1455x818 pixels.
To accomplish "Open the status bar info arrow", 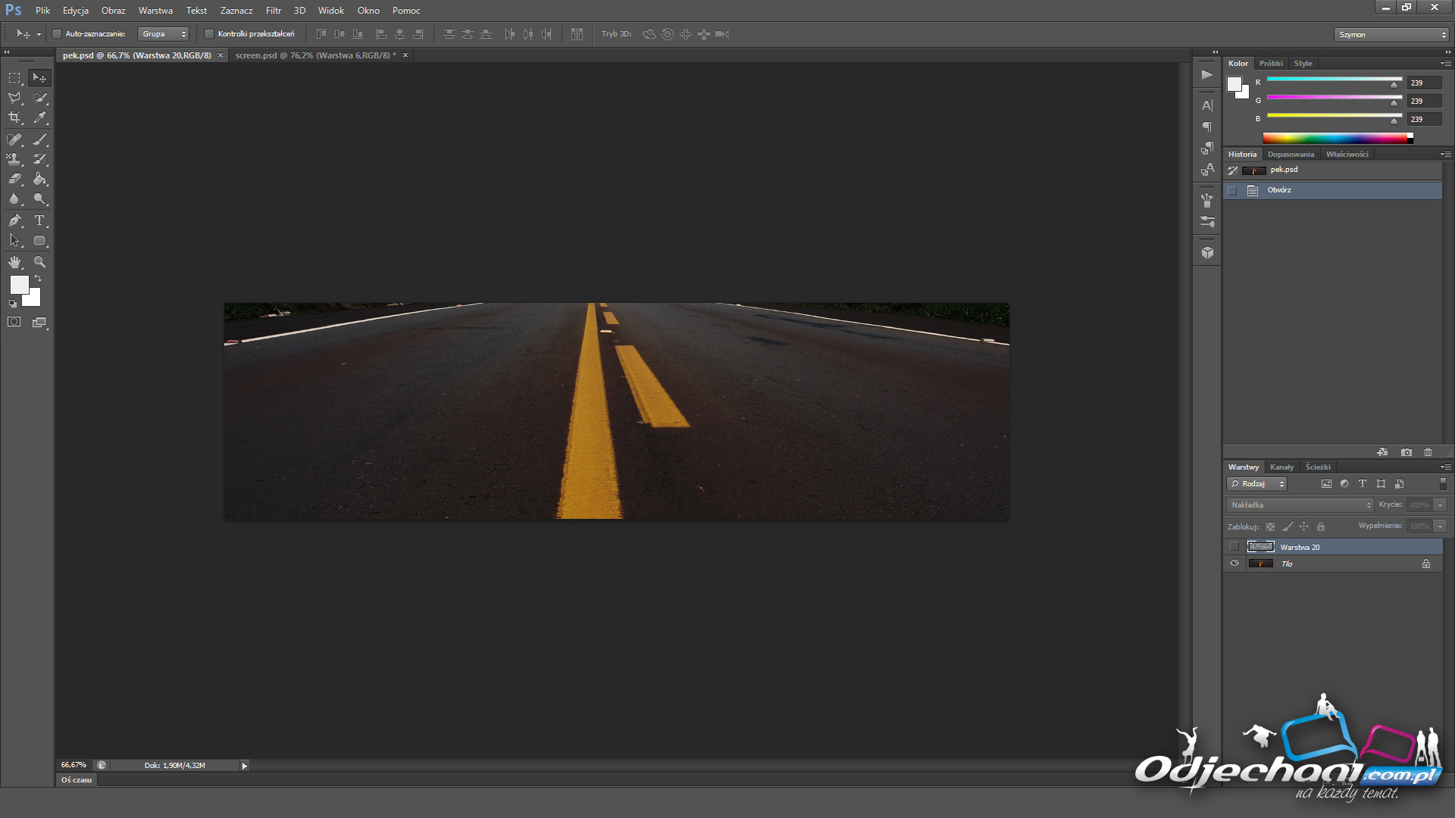I will click(x=244, y=766).
